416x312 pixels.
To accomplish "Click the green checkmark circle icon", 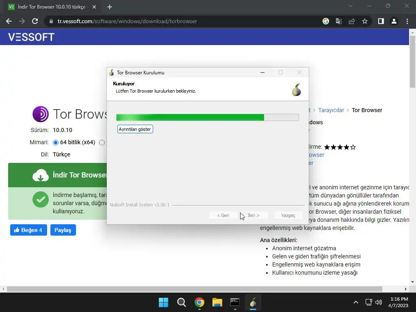I will [41, 199].
